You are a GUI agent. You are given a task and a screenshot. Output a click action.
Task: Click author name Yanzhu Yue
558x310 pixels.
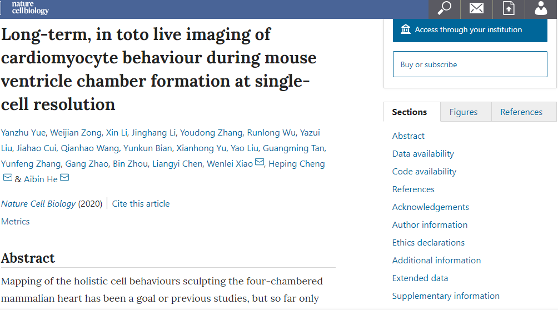tap(23, 132)
